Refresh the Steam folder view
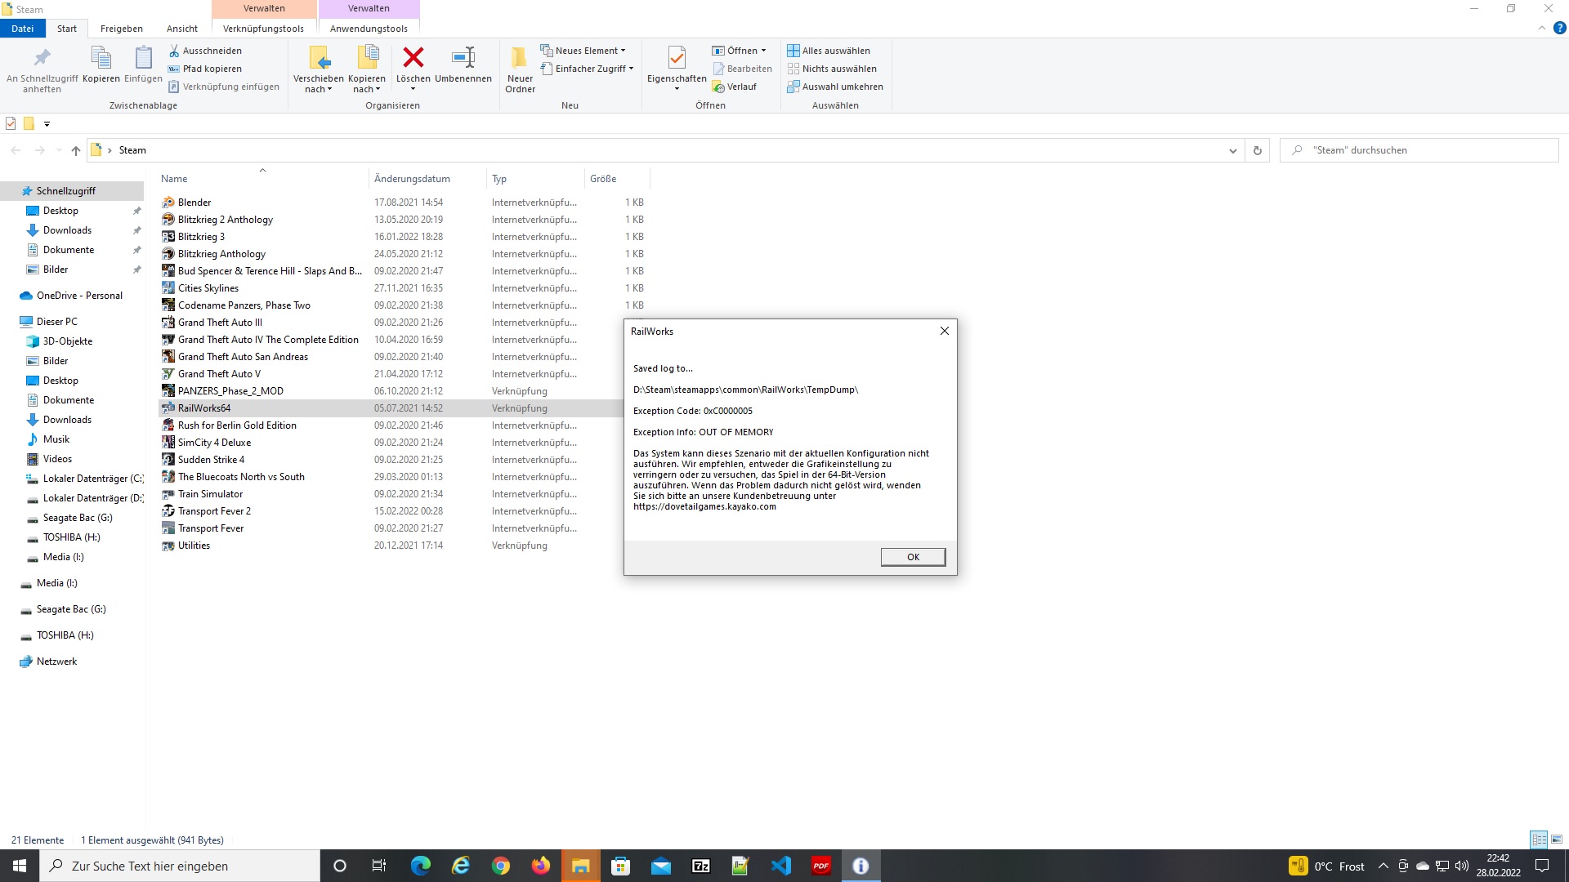1569x882 pixels. 1257,150
